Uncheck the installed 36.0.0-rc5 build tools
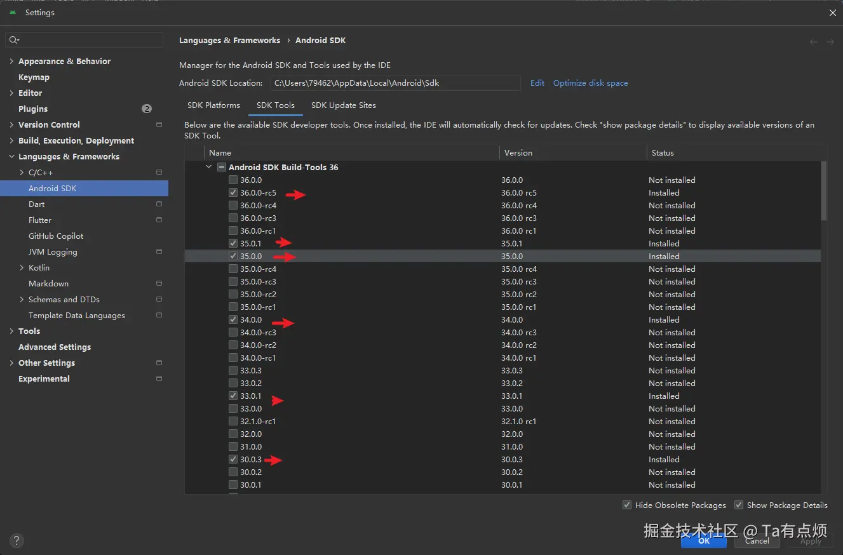843x555 pixels. pos(233,192)
